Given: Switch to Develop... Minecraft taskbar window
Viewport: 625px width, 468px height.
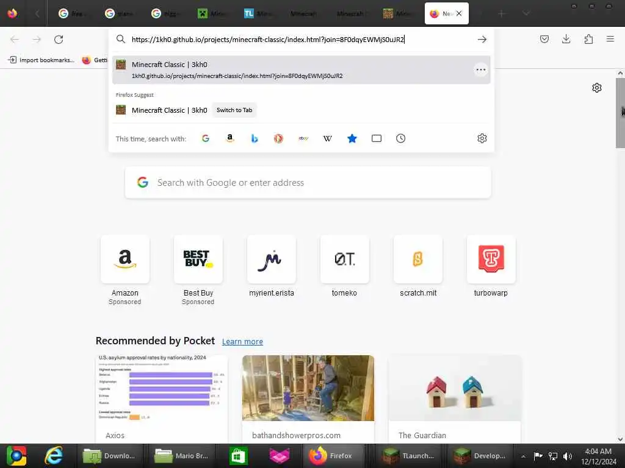Looking at the screenshot, I should tap(481, 456).
